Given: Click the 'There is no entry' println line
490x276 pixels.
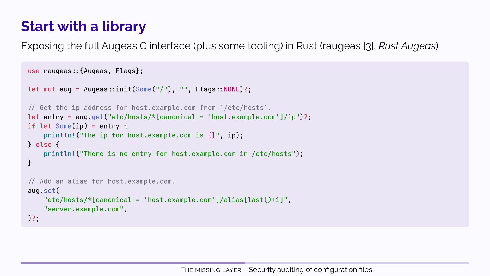Looking at the screenshot, I should 173,154.
